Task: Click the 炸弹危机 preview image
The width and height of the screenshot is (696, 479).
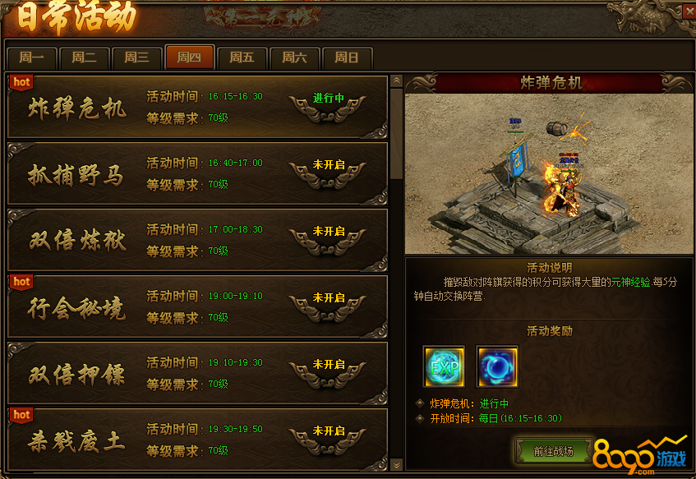Action: click(x=549, y=173)
